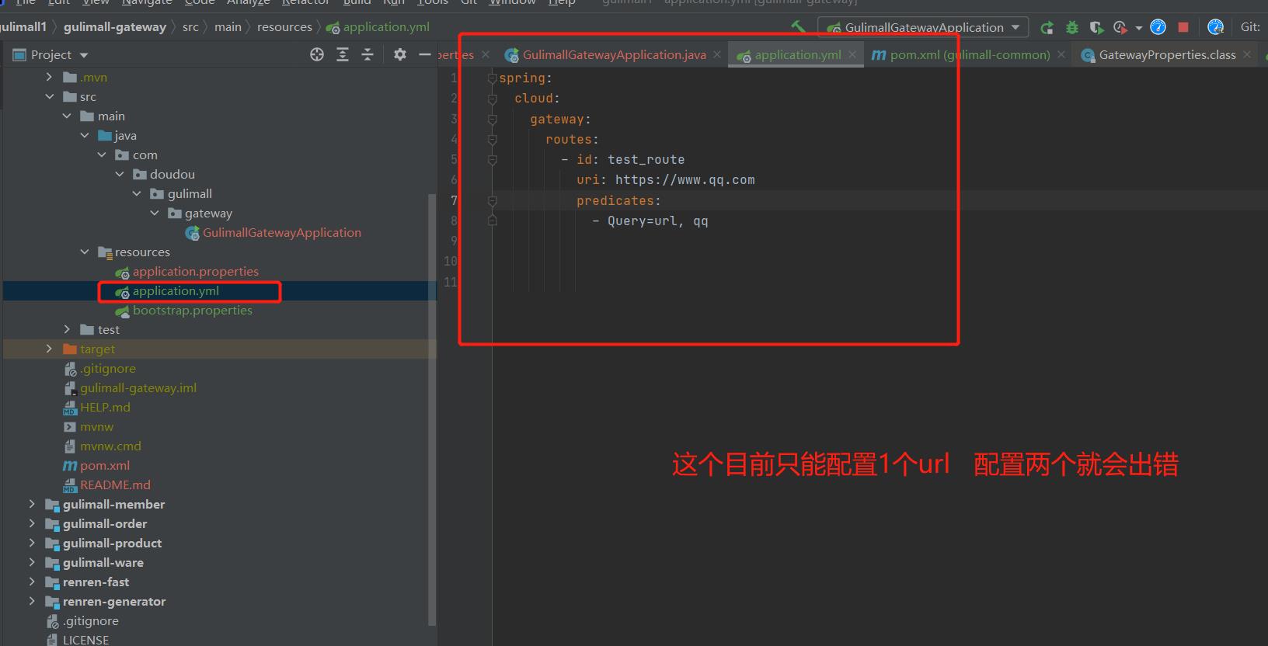Click the Project panel vertical scrollbar
1268x646 pixels.
tap(432, 409)
